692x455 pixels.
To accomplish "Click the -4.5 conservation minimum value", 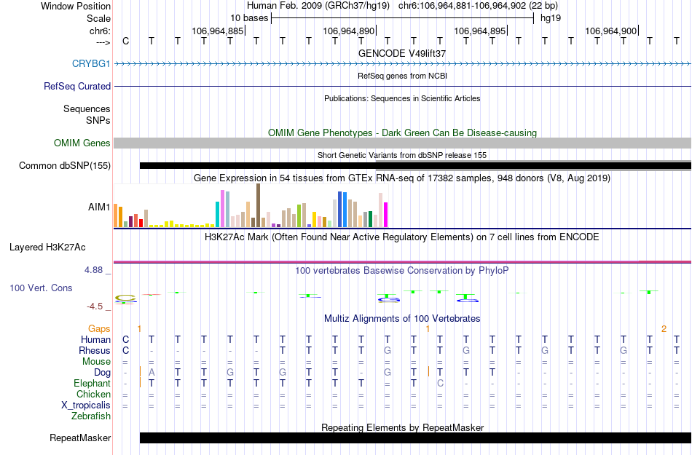I will (95, 306).
